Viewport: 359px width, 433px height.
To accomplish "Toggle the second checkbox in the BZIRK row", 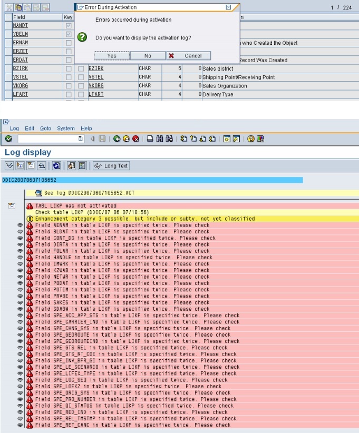I will coord(81,68).
